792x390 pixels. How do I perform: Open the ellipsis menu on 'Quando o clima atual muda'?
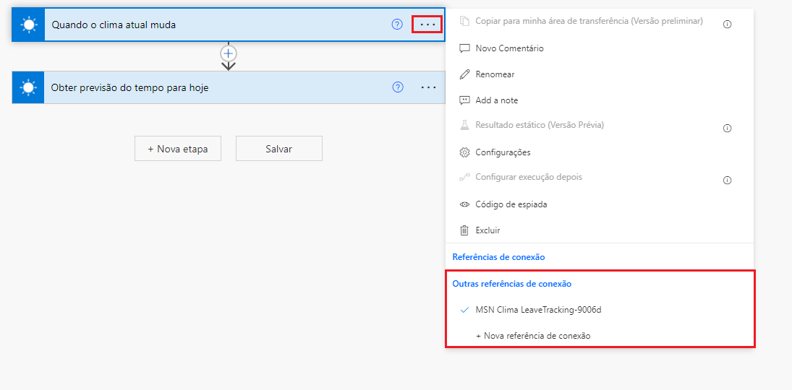(427, 25)
